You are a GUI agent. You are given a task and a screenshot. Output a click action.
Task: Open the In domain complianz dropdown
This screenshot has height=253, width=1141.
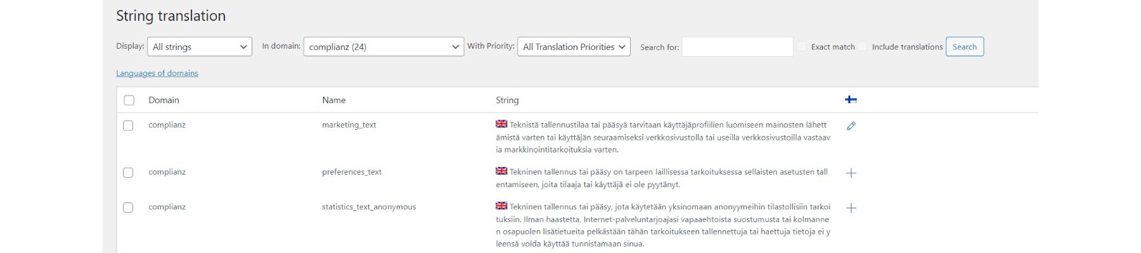click(384, 47)
